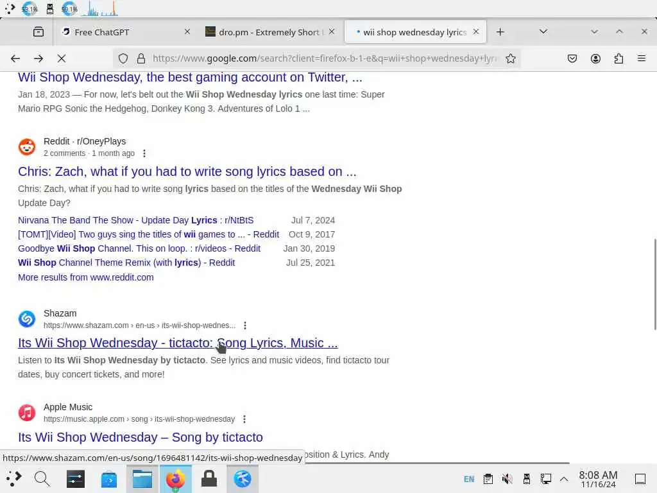The image size is (657, 493).
Task: Open the Firefox View icon beside the tabs
Action: [x=38, y=32]
